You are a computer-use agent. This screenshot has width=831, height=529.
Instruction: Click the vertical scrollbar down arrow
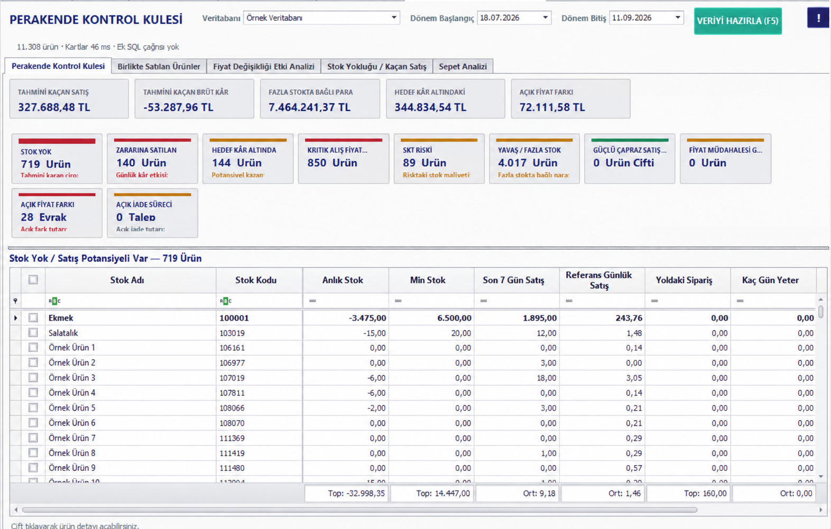tap(820, 477)
